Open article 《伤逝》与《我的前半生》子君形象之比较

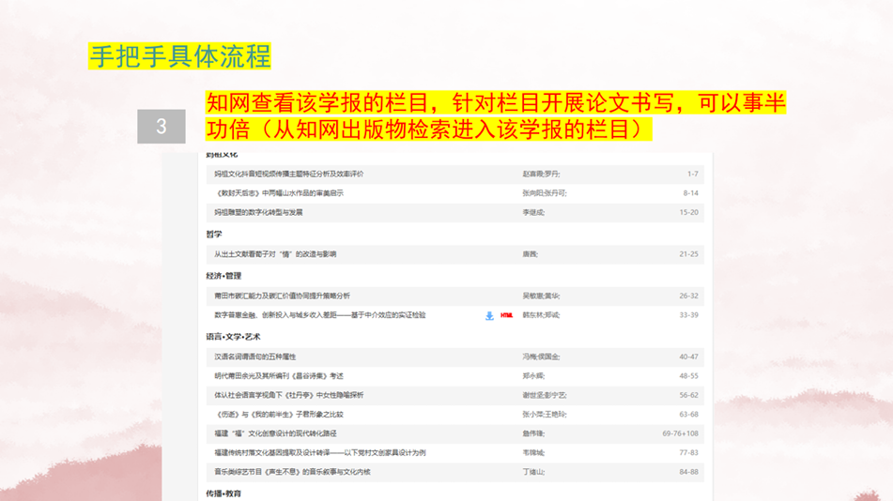[279, 414]
